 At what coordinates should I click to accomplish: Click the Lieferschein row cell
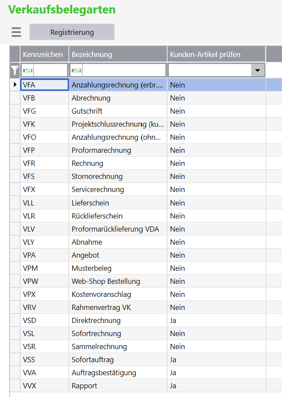90,203
